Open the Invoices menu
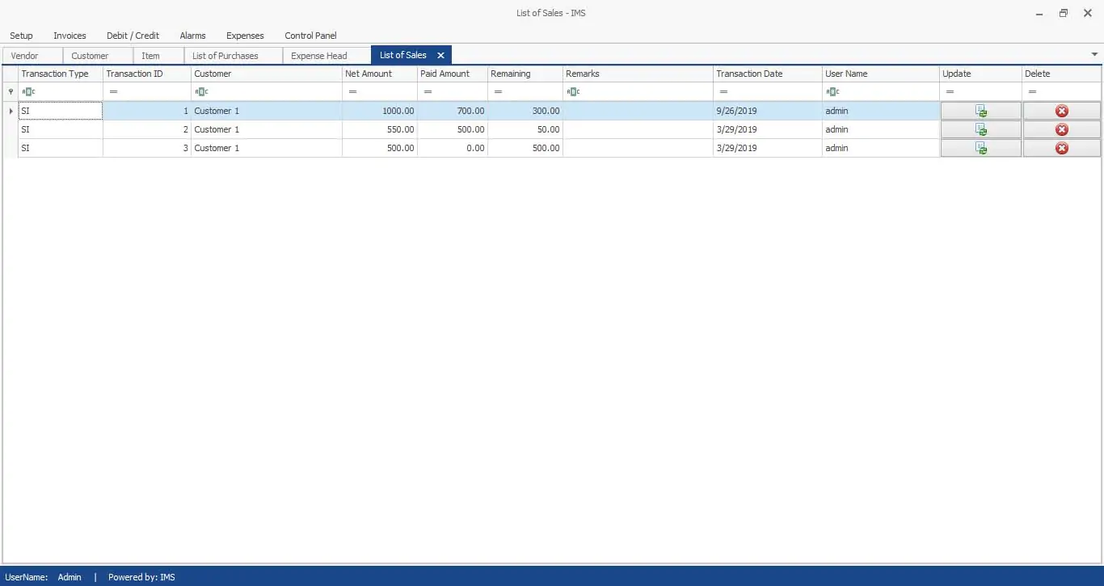This screenshot has width=1104, height=586. coord(70,36)
